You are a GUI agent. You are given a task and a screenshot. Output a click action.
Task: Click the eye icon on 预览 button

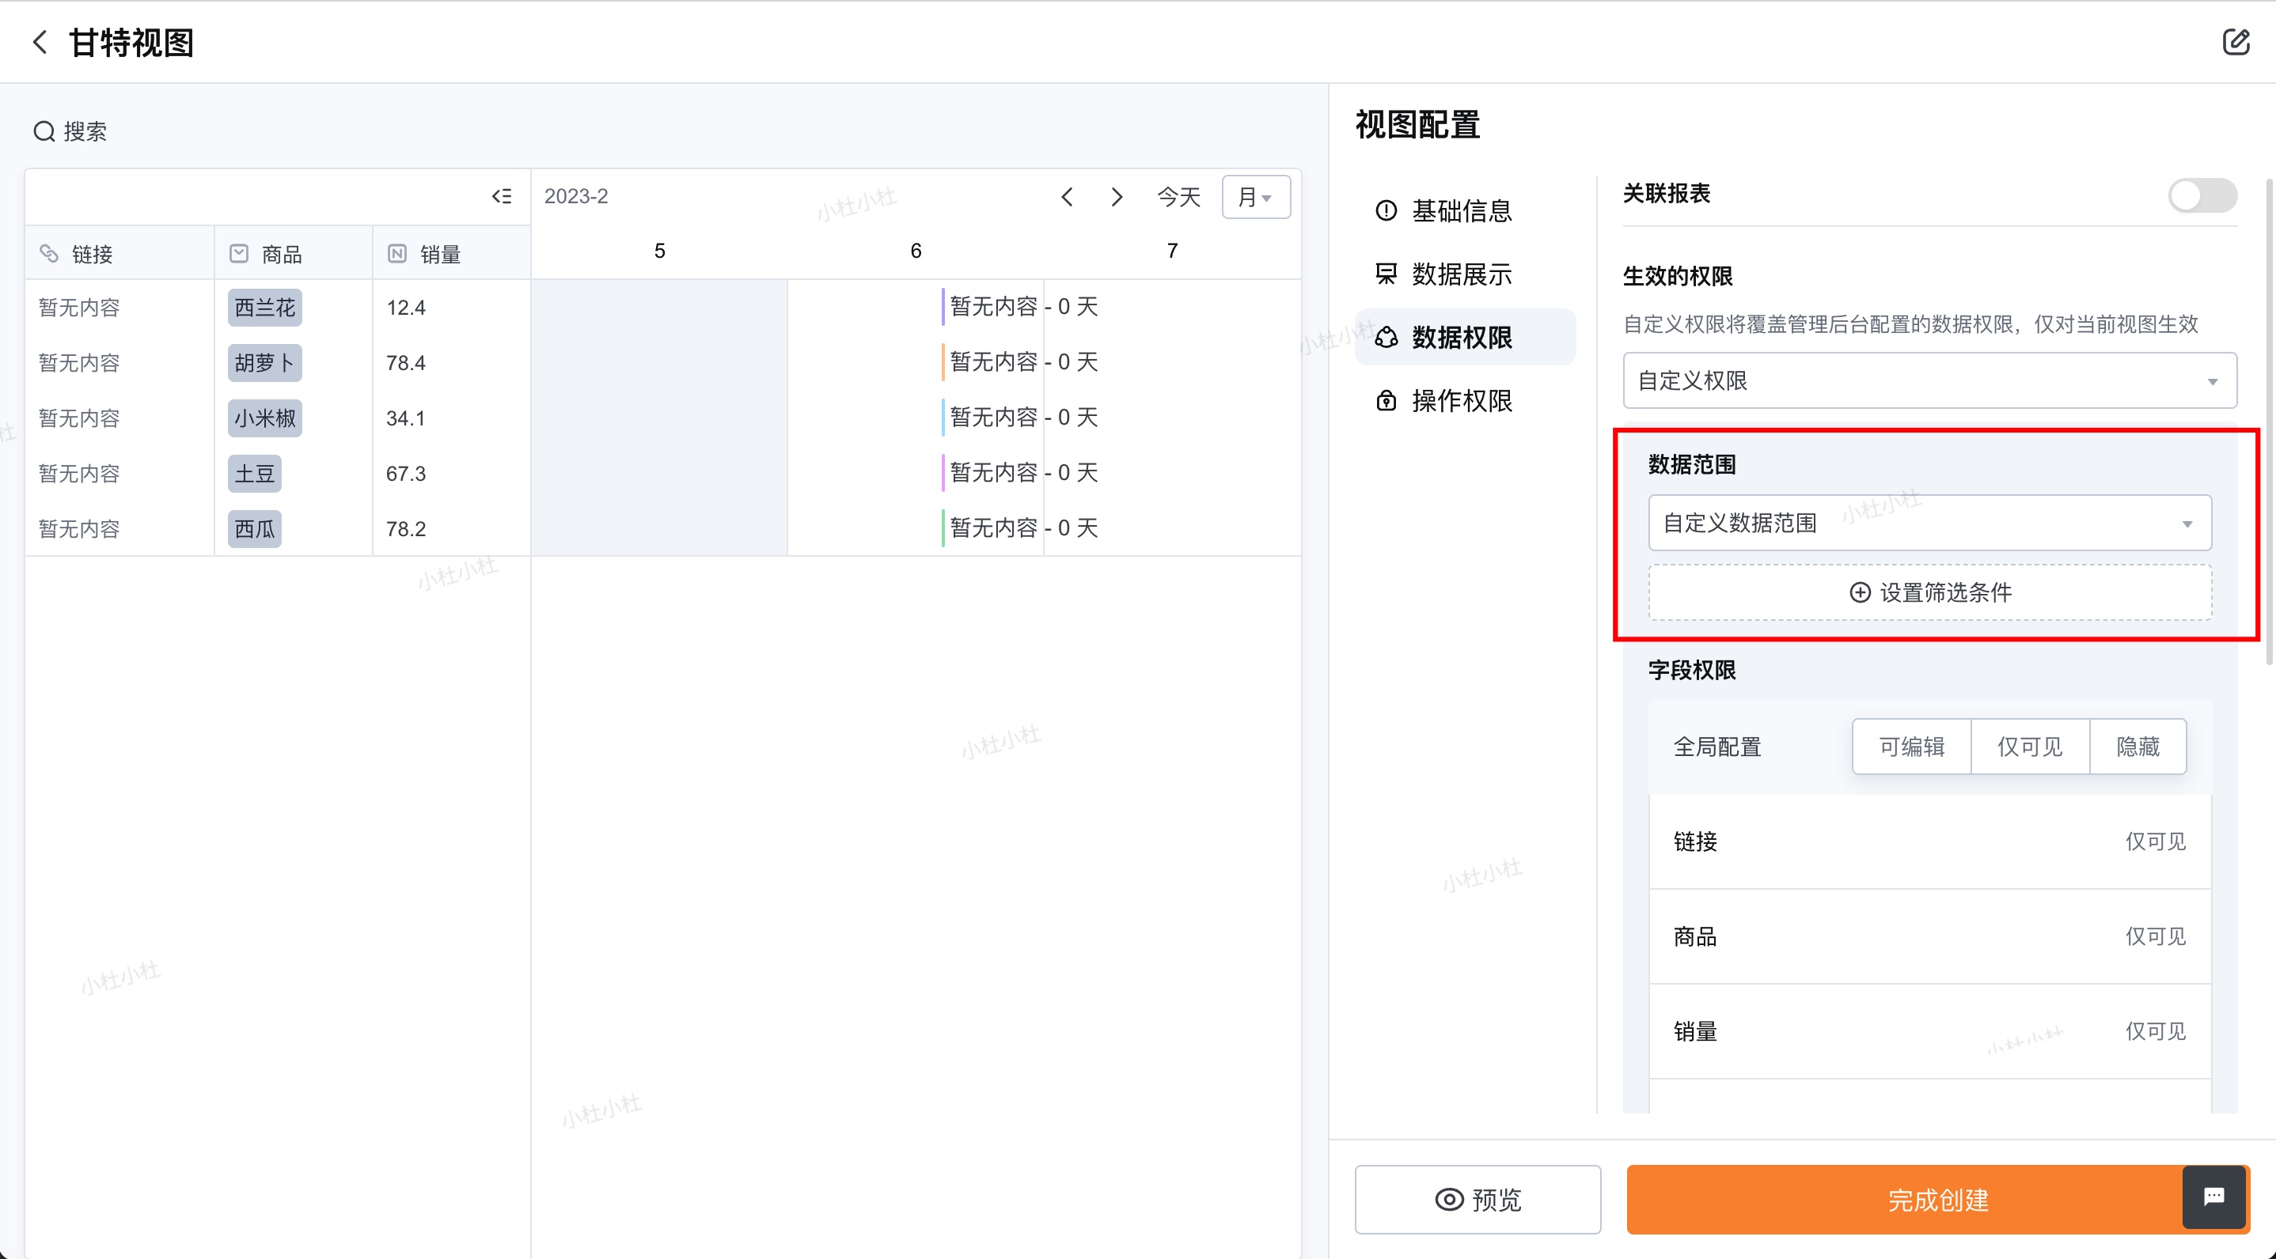click(x=1449, y=1199)
